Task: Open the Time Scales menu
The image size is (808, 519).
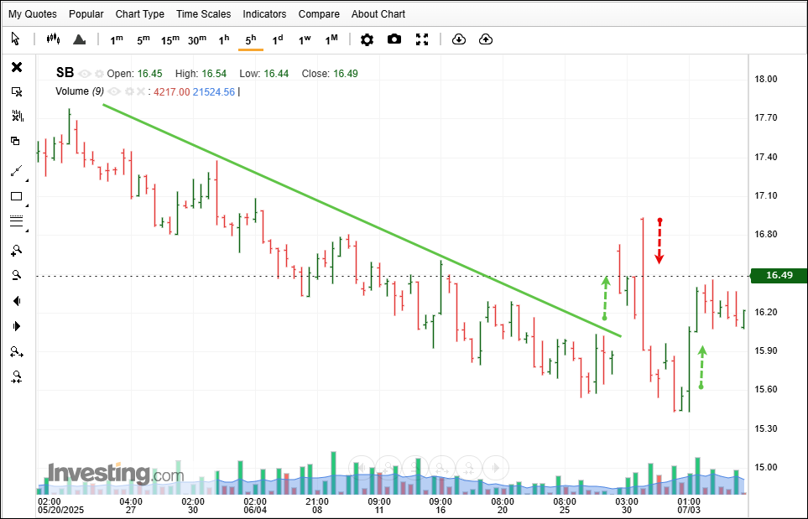Action: 204,14
